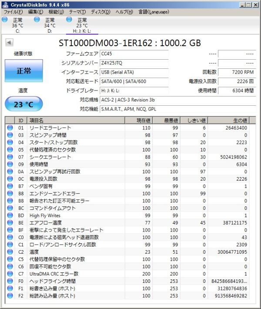Click status orb for 衝撃によって発生したエラーレート row
The width and height of the screenshot is (261, 309).
(10, 230)
